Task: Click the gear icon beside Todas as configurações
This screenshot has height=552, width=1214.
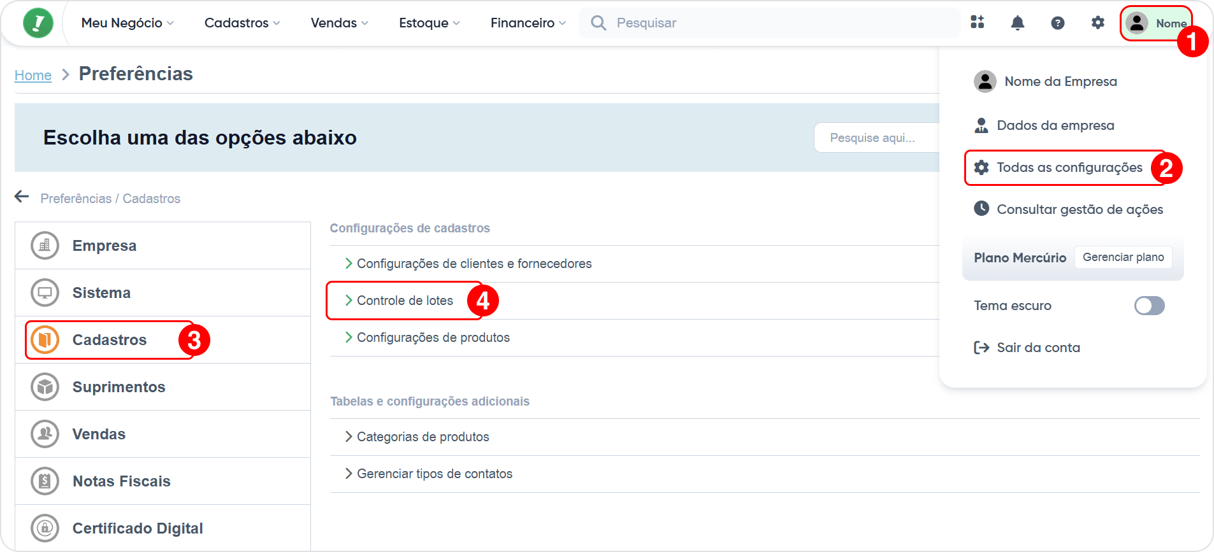Action: pyautogui.click(x=981, y=167)
